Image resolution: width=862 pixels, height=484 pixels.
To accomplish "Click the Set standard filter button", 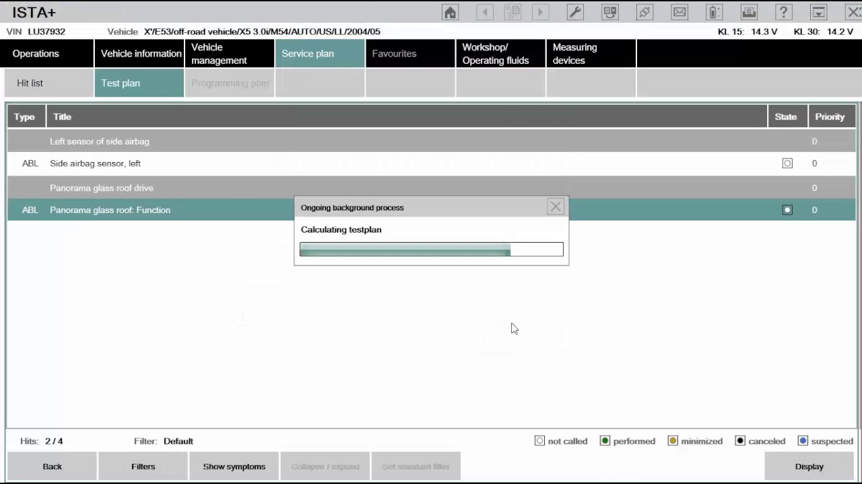I will click(416, 467).
